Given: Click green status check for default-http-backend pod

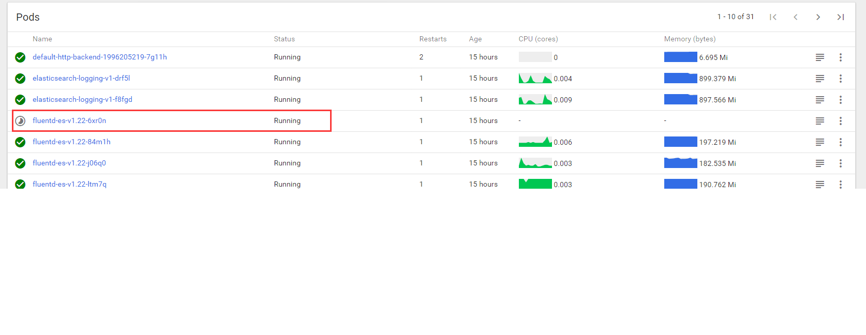Looking at the screenshot, I should point(20,57).
